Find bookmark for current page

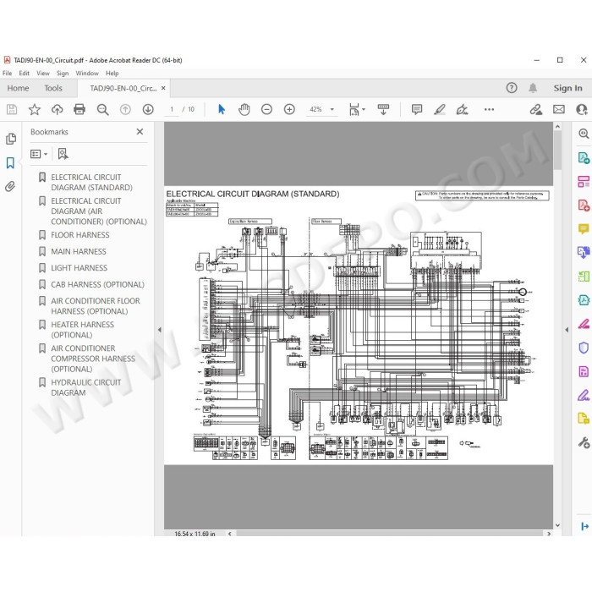point(63,154)
